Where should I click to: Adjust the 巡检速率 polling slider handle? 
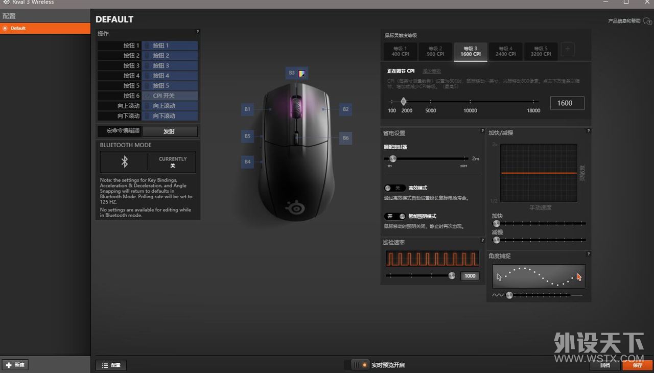click(452, 275)
